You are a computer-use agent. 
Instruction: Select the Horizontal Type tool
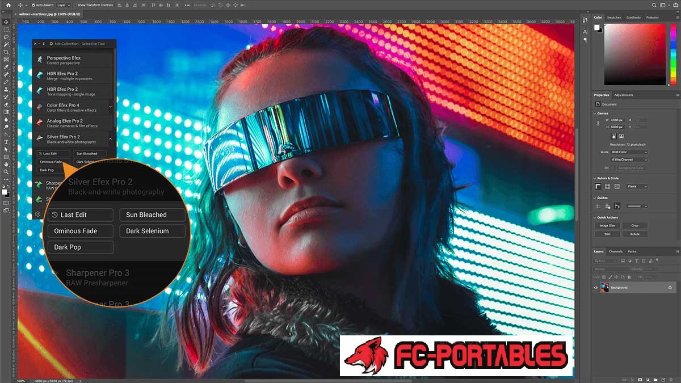coord(7,142)
